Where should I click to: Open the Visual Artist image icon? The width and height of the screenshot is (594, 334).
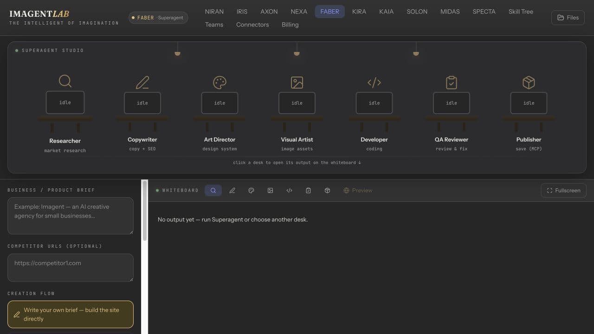(297, 83)
